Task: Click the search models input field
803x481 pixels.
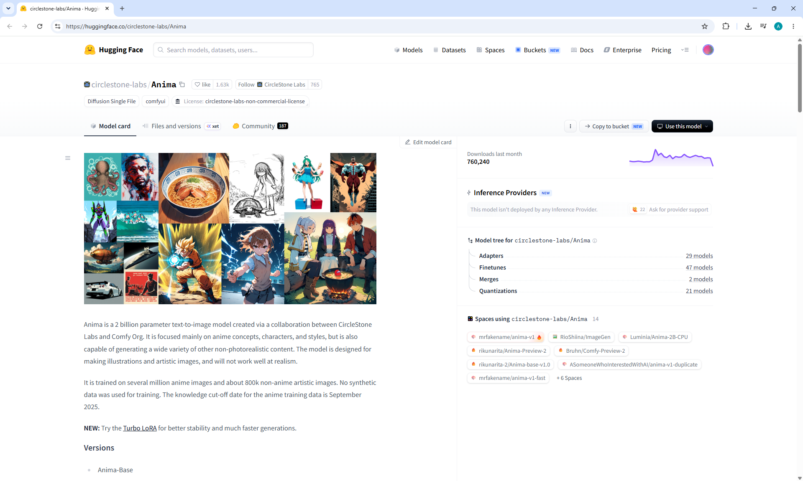Action: click(233, 50)
